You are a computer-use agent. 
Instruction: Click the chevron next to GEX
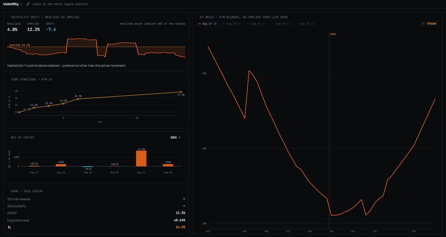(x=180, y=137)
